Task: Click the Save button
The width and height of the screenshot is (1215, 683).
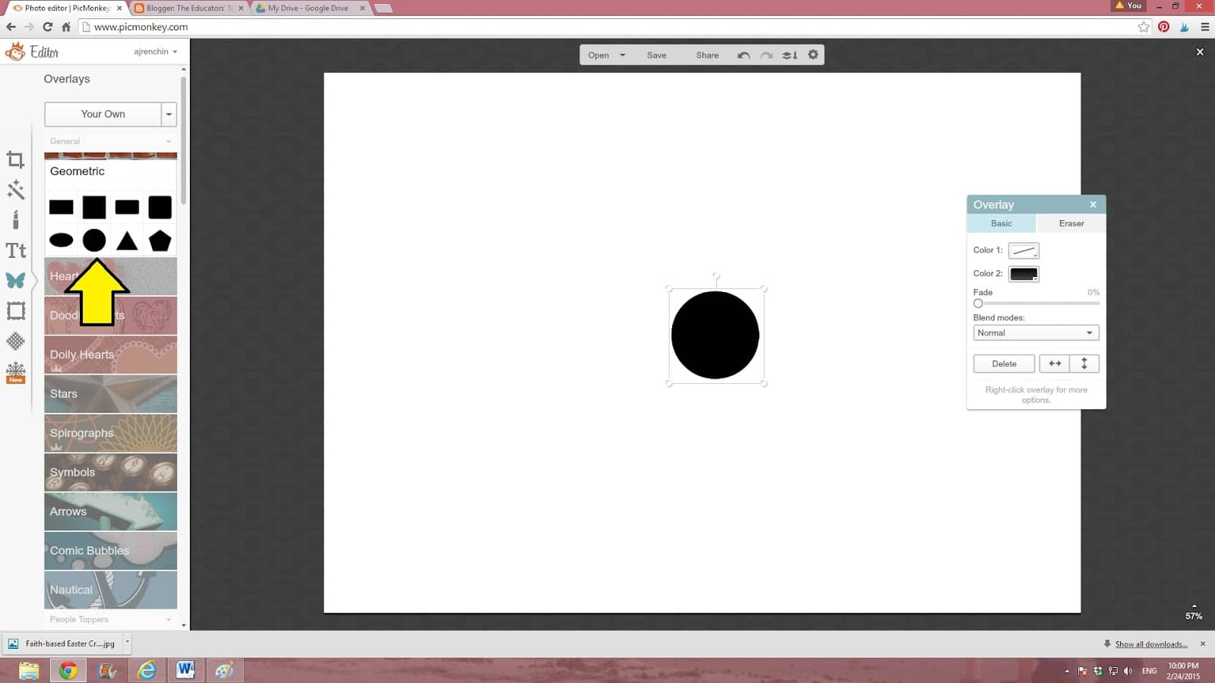Action: point(656,55)
